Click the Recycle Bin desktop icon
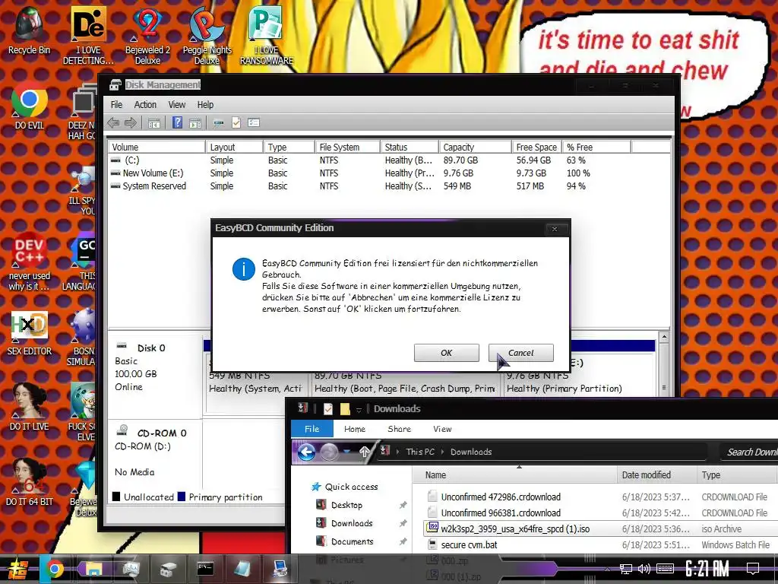The width and height of the screenshot is (778, 584). point(29,30)
